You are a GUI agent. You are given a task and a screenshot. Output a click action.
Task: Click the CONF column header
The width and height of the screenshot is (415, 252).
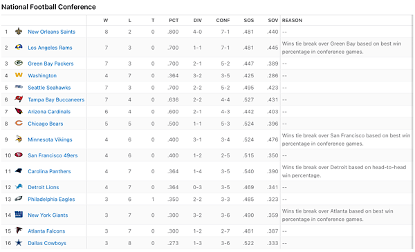[223, 20]
